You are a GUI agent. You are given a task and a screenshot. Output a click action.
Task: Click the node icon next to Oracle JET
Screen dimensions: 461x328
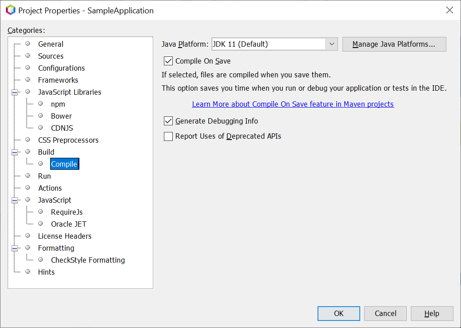pos(41,224)
